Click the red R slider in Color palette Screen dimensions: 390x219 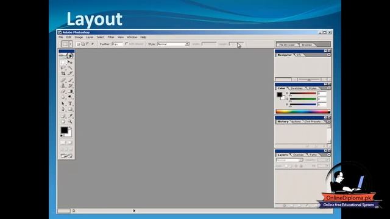point(303,94)
